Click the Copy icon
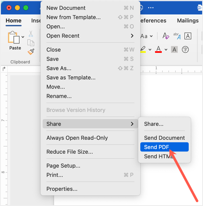This screenshot has height=206, width=203. pyautogui.click(x=31, y=43)
